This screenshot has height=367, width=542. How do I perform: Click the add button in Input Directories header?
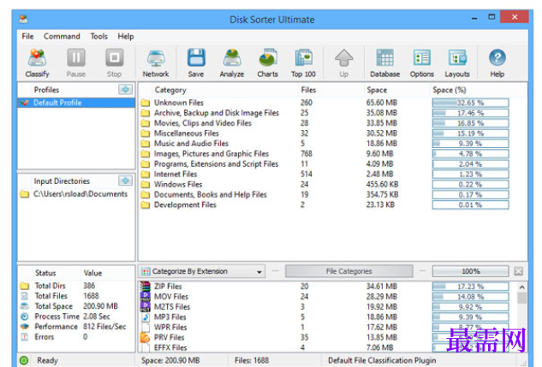pyautogui.click(x=125, y=181)
